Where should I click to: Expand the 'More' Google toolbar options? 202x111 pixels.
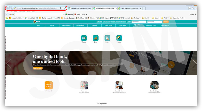tap(84, 14)
